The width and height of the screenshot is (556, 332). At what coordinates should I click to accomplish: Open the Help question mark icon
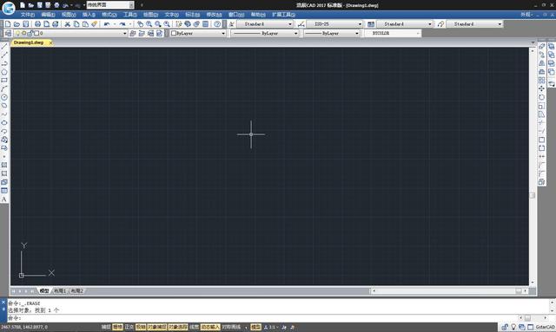(x=217, y=24)
